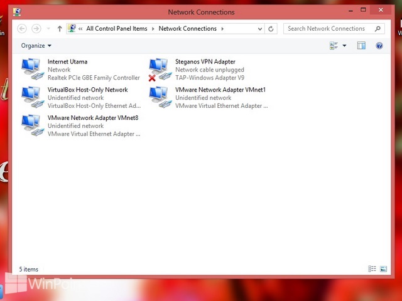Screen dimensions: 402x301
Task: Click the Internet Utama name text
Action: pos(67,61)
